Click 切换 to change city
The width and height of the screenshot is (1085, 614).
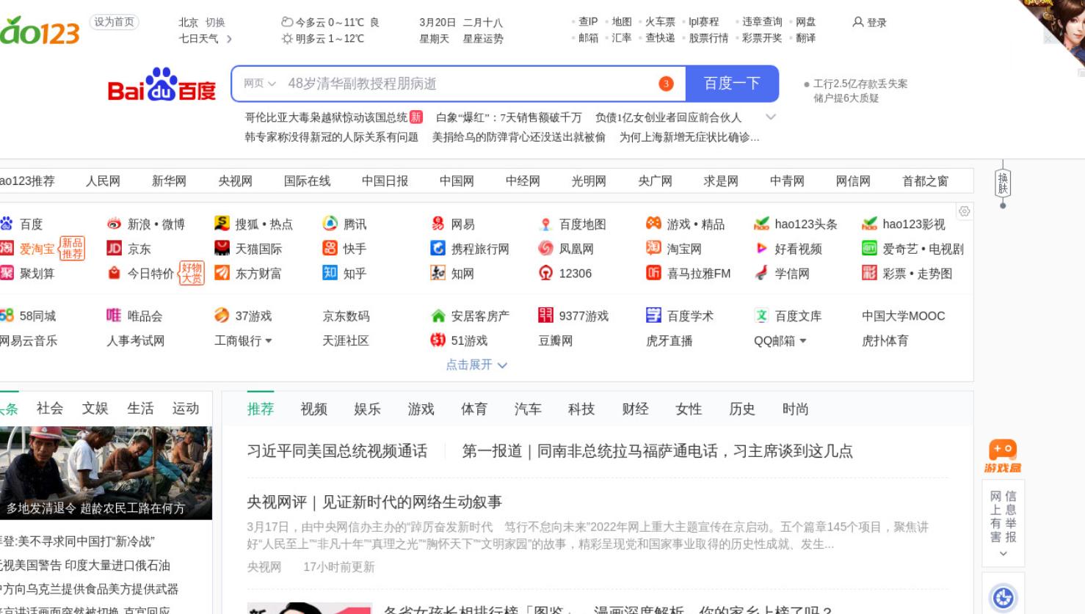point(215,22)
